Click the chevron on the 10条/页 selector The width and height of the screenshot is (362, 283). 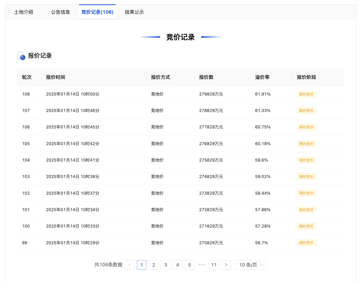click(x=262, y=265)
